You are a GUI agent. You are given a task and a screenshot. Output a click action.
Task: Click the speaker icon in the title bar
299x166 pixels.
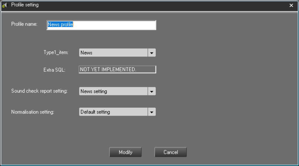click(x=5, y=5)
